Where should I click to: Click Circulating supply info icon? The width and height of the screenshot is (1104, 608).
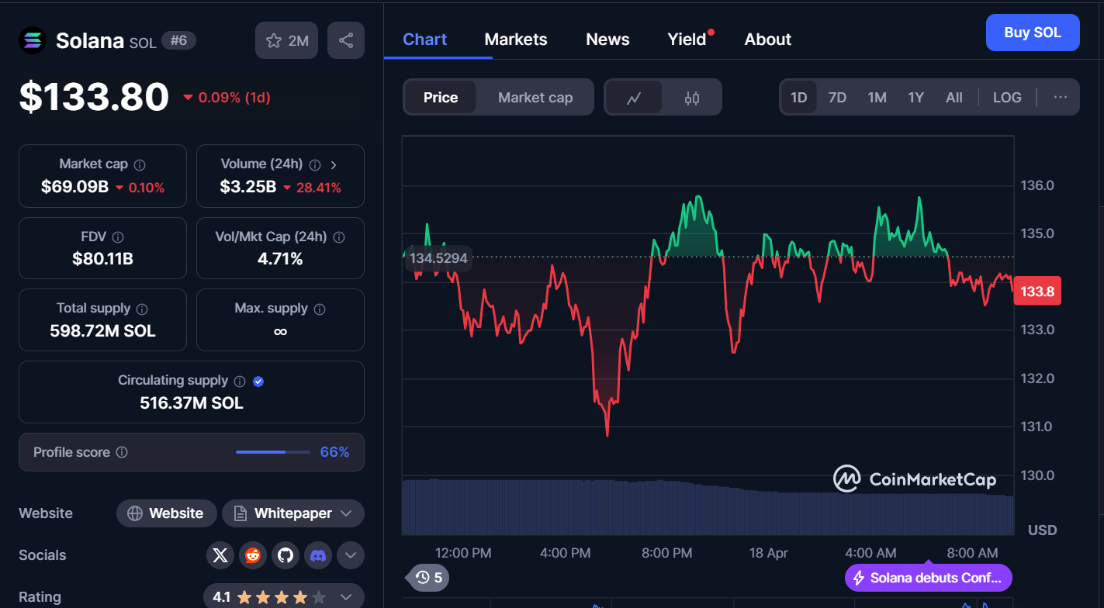pyautogui.click(x=240, y=381)
